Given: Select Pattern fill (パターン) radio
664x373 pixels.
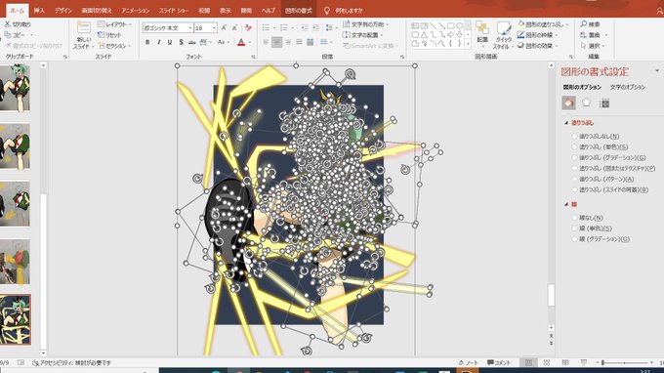Looking at the screenshot, I should pos(574,179).
